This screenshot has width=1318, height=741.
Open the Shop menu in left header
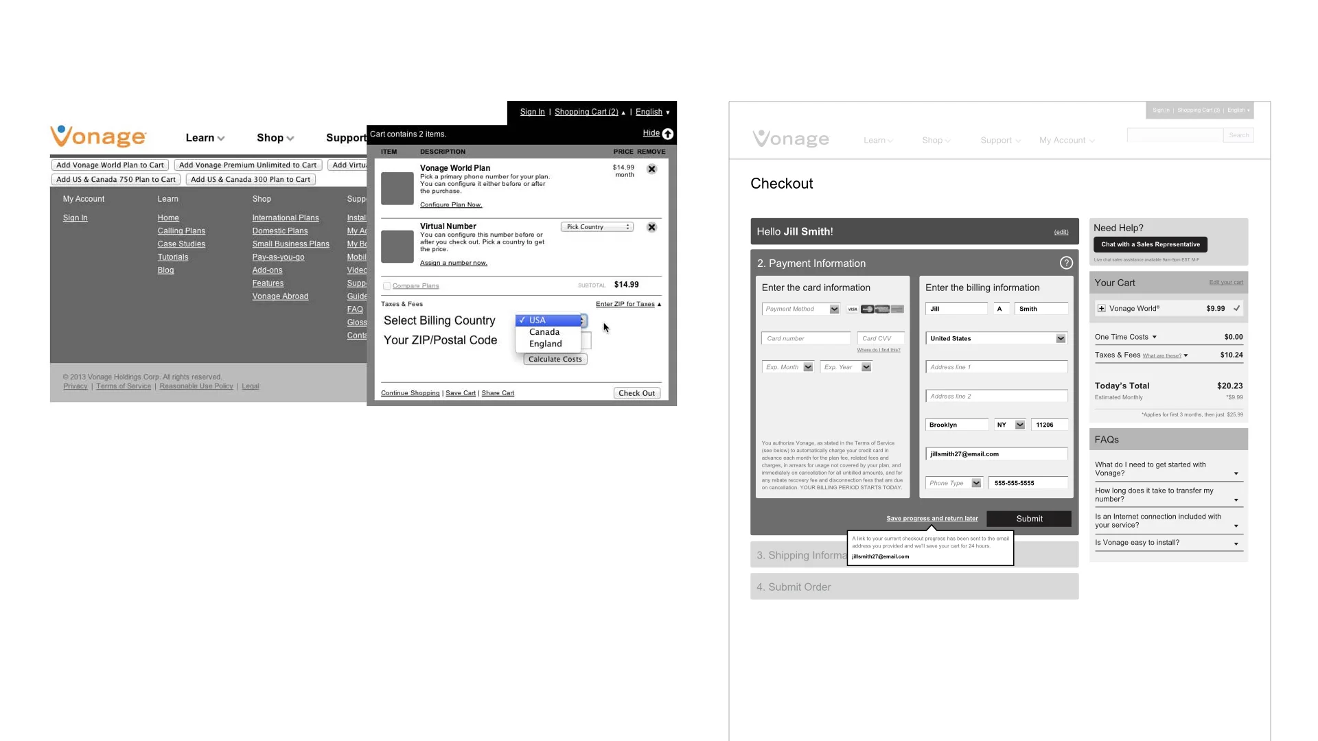coord(275,138)
